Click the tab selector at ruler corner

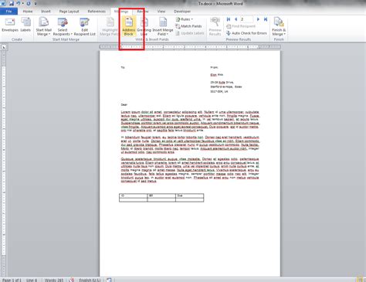tap(4, 47)
